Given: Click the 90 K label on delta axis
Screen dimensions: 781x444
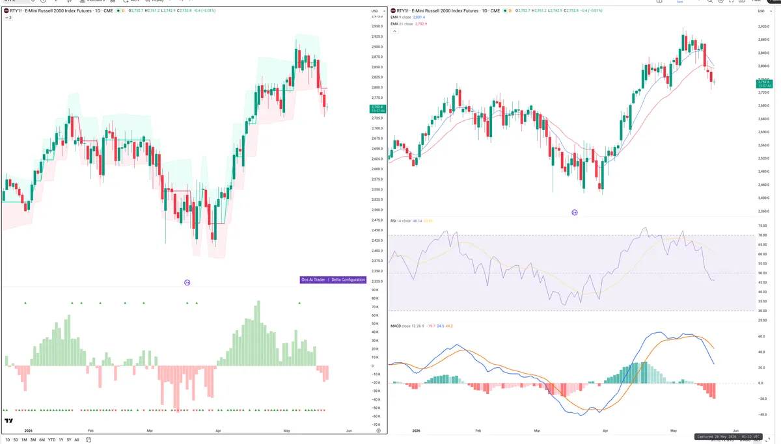Looking at the screenshot, I should 376,290.
